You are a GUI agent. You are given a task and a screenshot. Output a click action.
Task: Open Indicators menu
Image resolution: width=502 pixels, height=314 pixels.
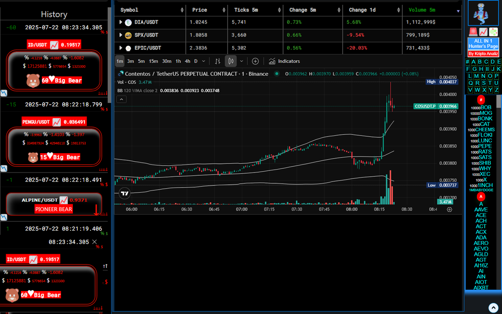284,61
